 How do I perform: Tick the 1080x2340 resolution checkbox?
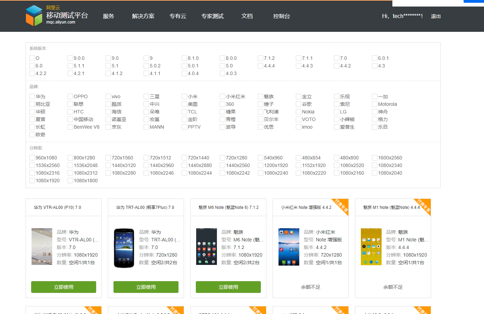tap(375, 165)
